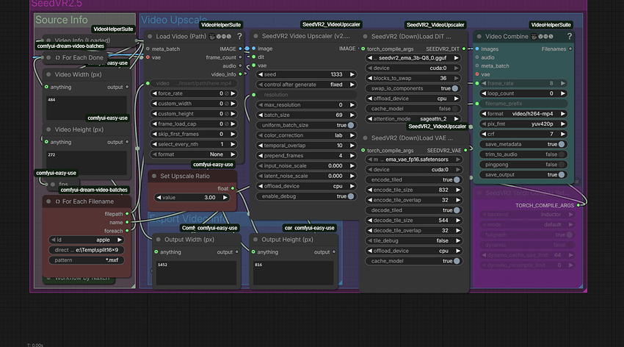The height and width of the screenshot is (347, 624).
Task: Increase the seed value with right arrow
Action: (352, 74)
